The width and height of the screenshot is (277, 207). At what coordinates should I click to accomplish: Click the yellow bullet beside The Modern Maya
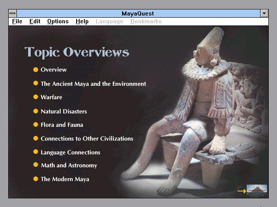[x=35, y=179]
